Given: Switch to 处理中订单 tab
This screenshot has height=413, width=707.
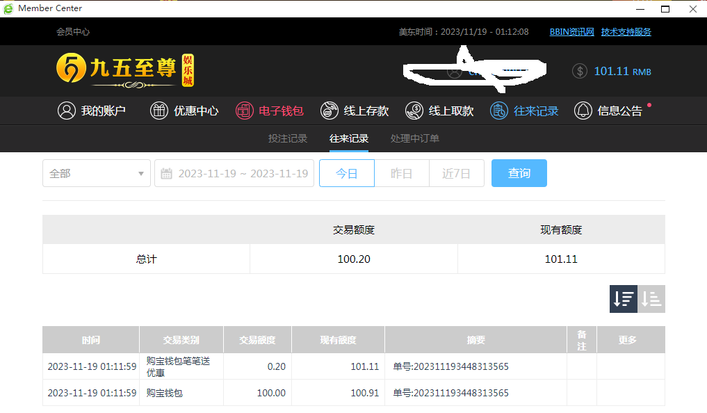Looking at the screenshot, I should [415, 138].
